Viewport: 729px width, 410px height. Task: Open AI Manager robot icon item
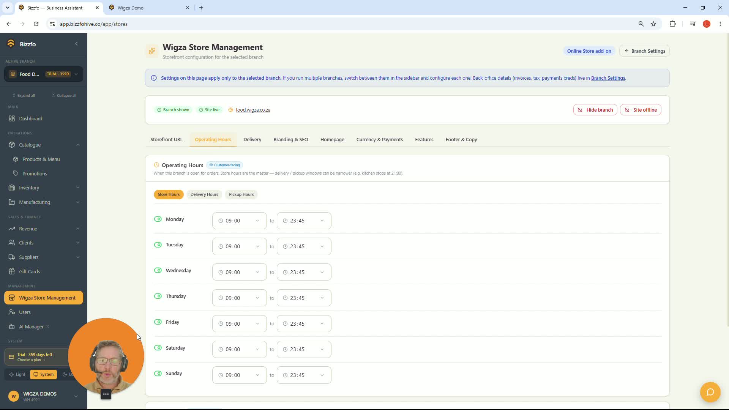(x=12, y=326)
